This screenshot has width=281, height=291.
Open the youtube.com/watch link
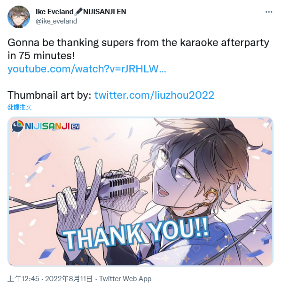86,69
